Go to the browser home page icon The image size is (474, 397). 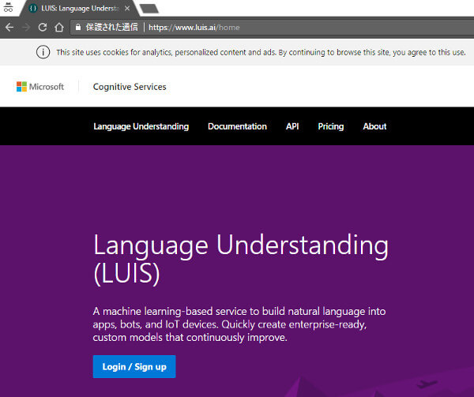pyautogui.click(x=59, y=27)
